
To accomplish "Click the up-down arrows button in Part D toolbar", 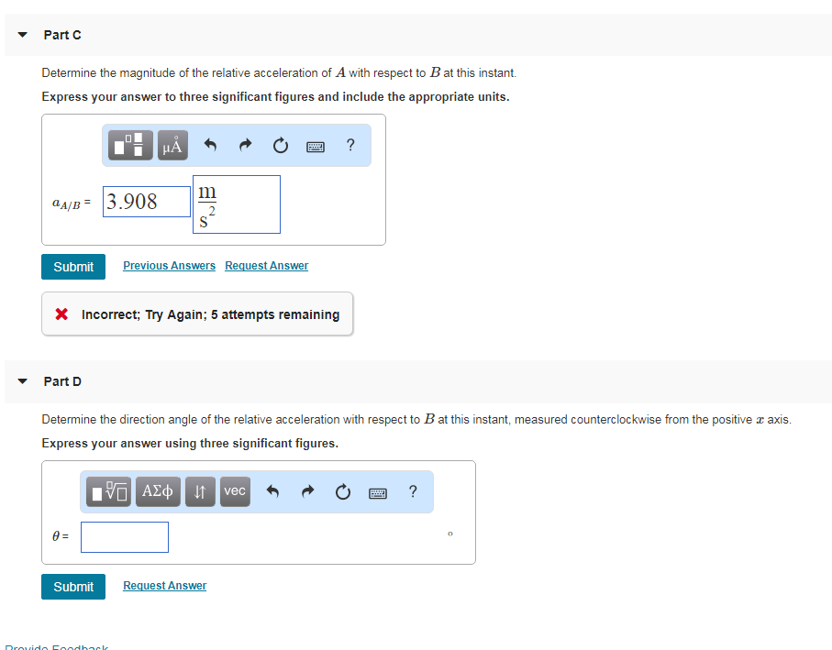I will (200, 491).
